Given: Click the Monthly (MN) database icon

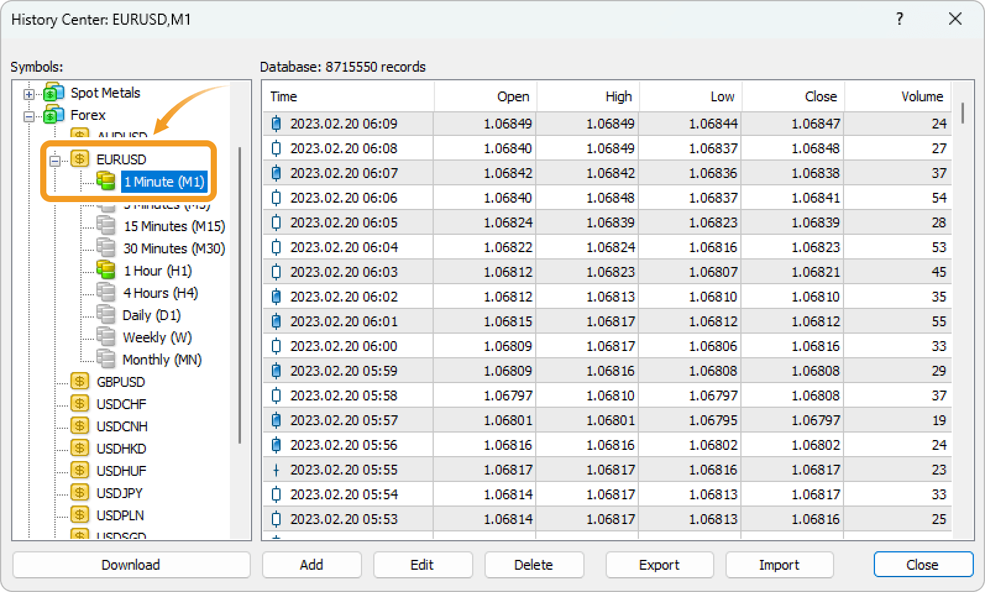Looking at the screenshot, I should coord(106,359).
